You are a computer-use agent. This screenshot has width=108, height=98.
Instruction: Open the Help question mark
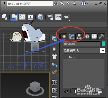[84, 4]
